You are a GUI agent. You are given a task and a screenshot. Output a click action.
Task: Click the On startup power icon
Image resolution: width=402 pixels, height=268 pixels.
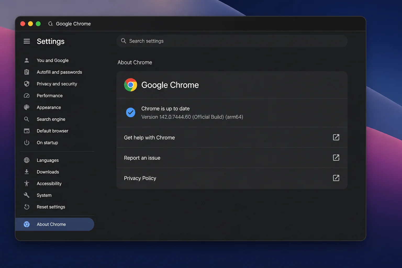[27, 143]
